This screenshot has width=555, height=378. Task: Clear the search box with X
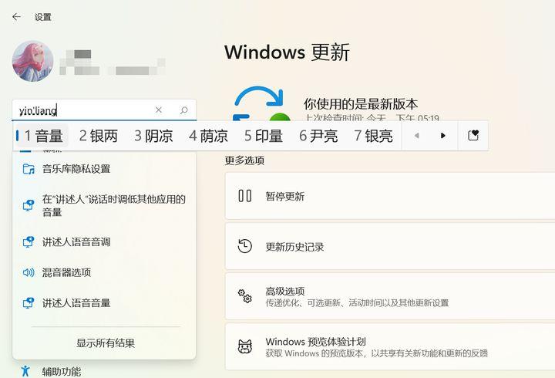click(159, 110)
